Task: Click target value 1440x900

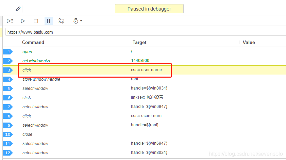Action: [x=140, y=61]
